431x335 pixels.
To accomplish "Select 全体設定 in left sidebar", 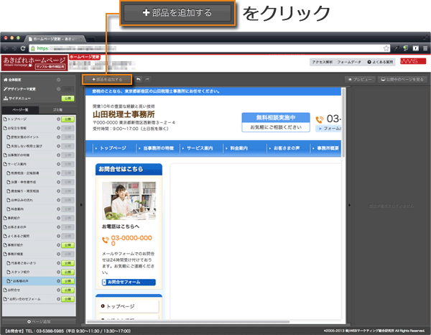I will point(12,80).
